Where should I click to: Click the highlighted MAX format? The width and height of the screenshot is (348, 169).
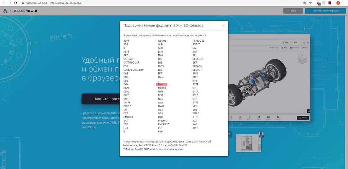(x=161, y=84)
